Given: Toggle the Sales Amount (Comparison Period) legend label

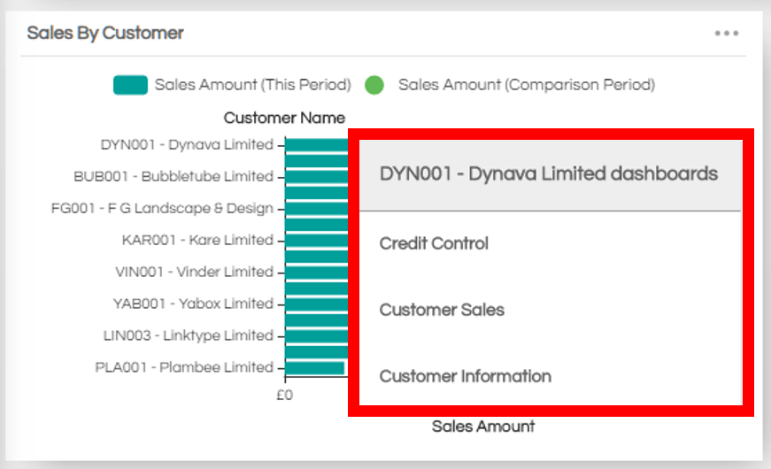Looking at the screenshot, I should pos(526,85).
